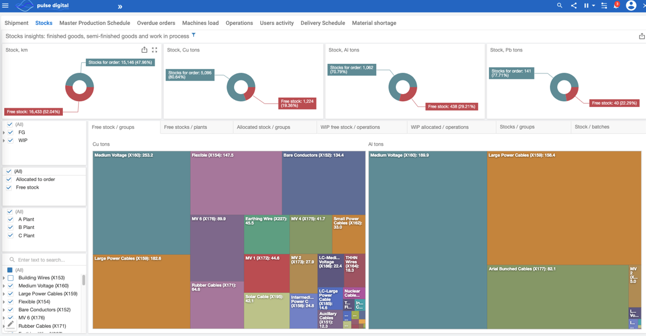Click the share icon in top bar

(574, 6)
